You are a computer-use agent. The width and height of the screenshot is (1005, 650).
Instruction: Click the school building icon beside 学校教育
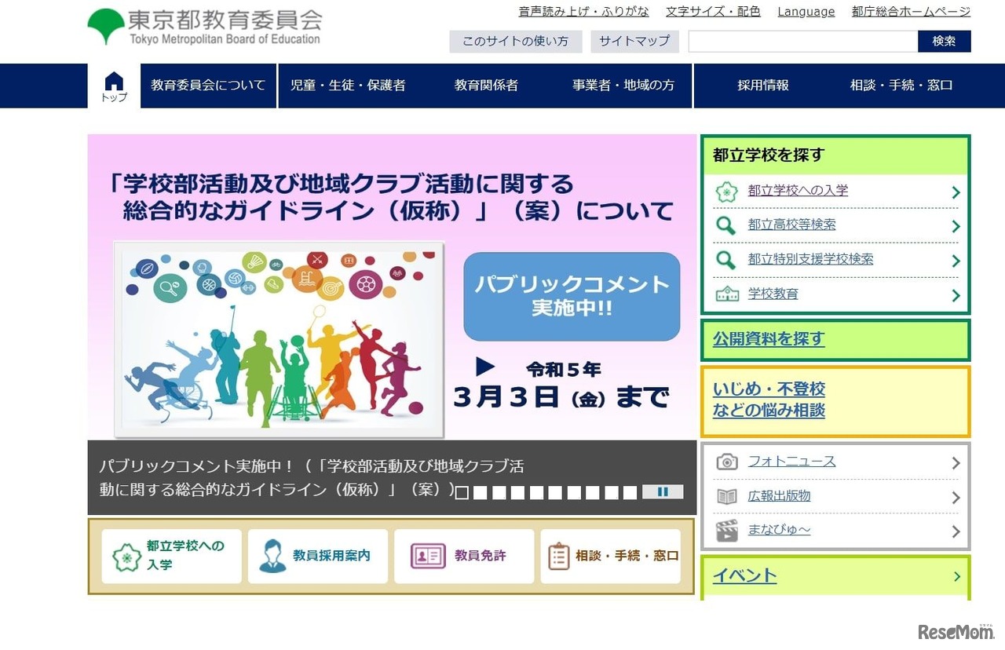tap(726, 294)
